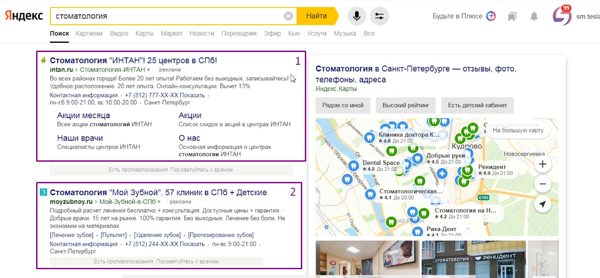Image resolution: width=600 pixels, height=278 pixels.
Task: Click the moyzubnoy.ru domain link
Action: [71, 202]
